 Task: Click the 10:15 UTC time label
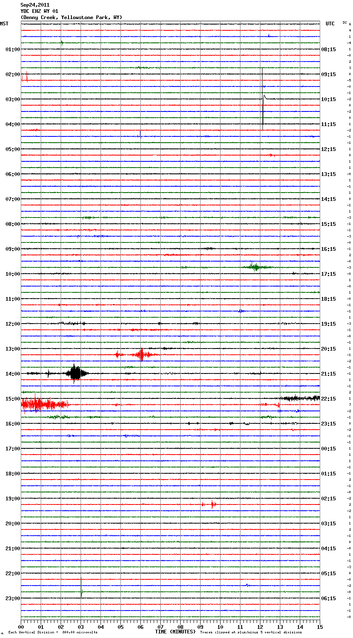328,99
